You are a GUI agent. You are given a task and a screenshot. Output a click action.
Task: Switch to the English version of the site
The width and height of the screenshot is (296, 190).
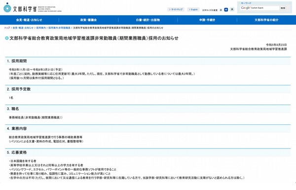pos(193,9)
